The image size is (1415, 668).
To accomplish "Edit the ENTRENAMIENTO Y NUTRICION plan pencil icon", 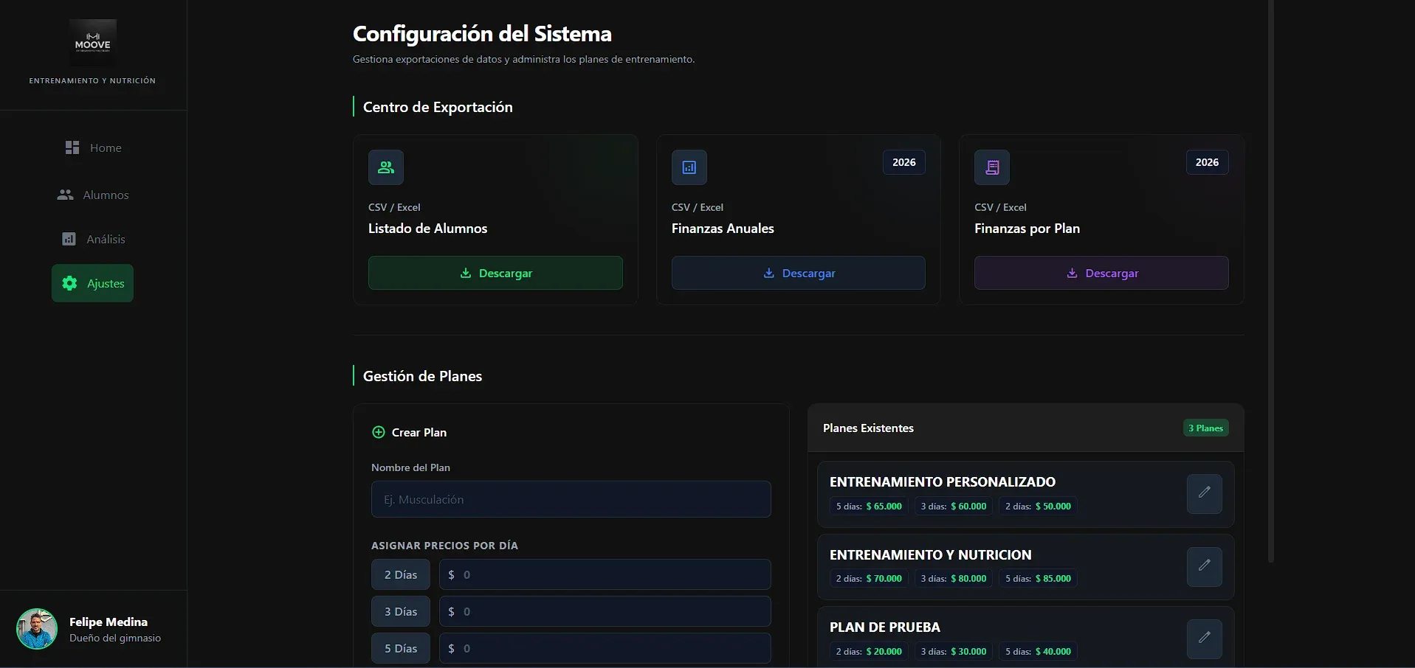I will 1205,567.
